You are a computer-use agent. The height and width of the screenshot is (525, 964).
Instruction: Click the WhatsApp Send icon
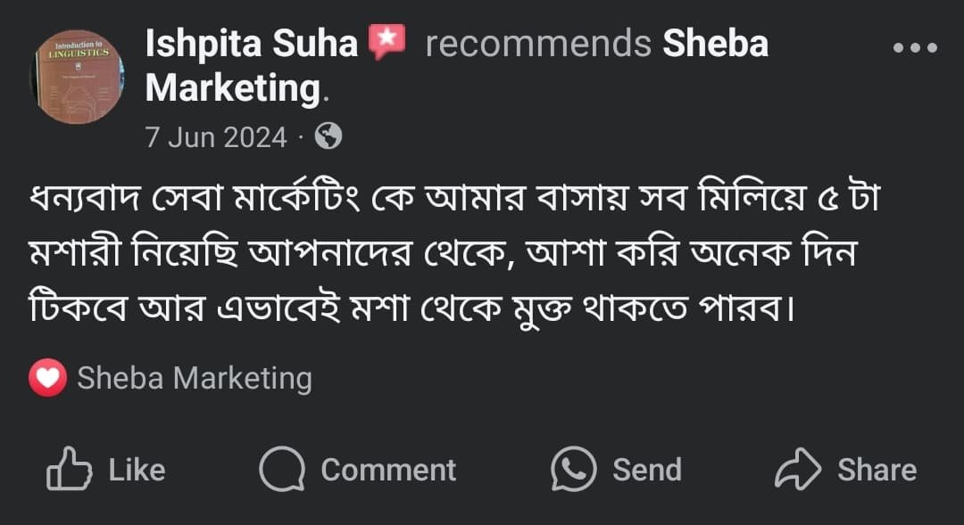coord(573,470)
